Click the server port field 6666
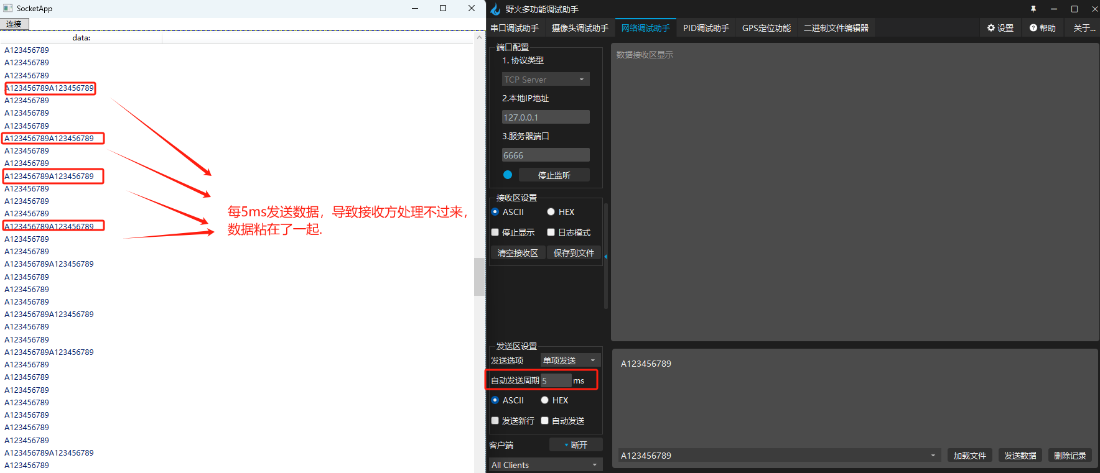Screen dimensions: 1100x473 tap(546, 155)
